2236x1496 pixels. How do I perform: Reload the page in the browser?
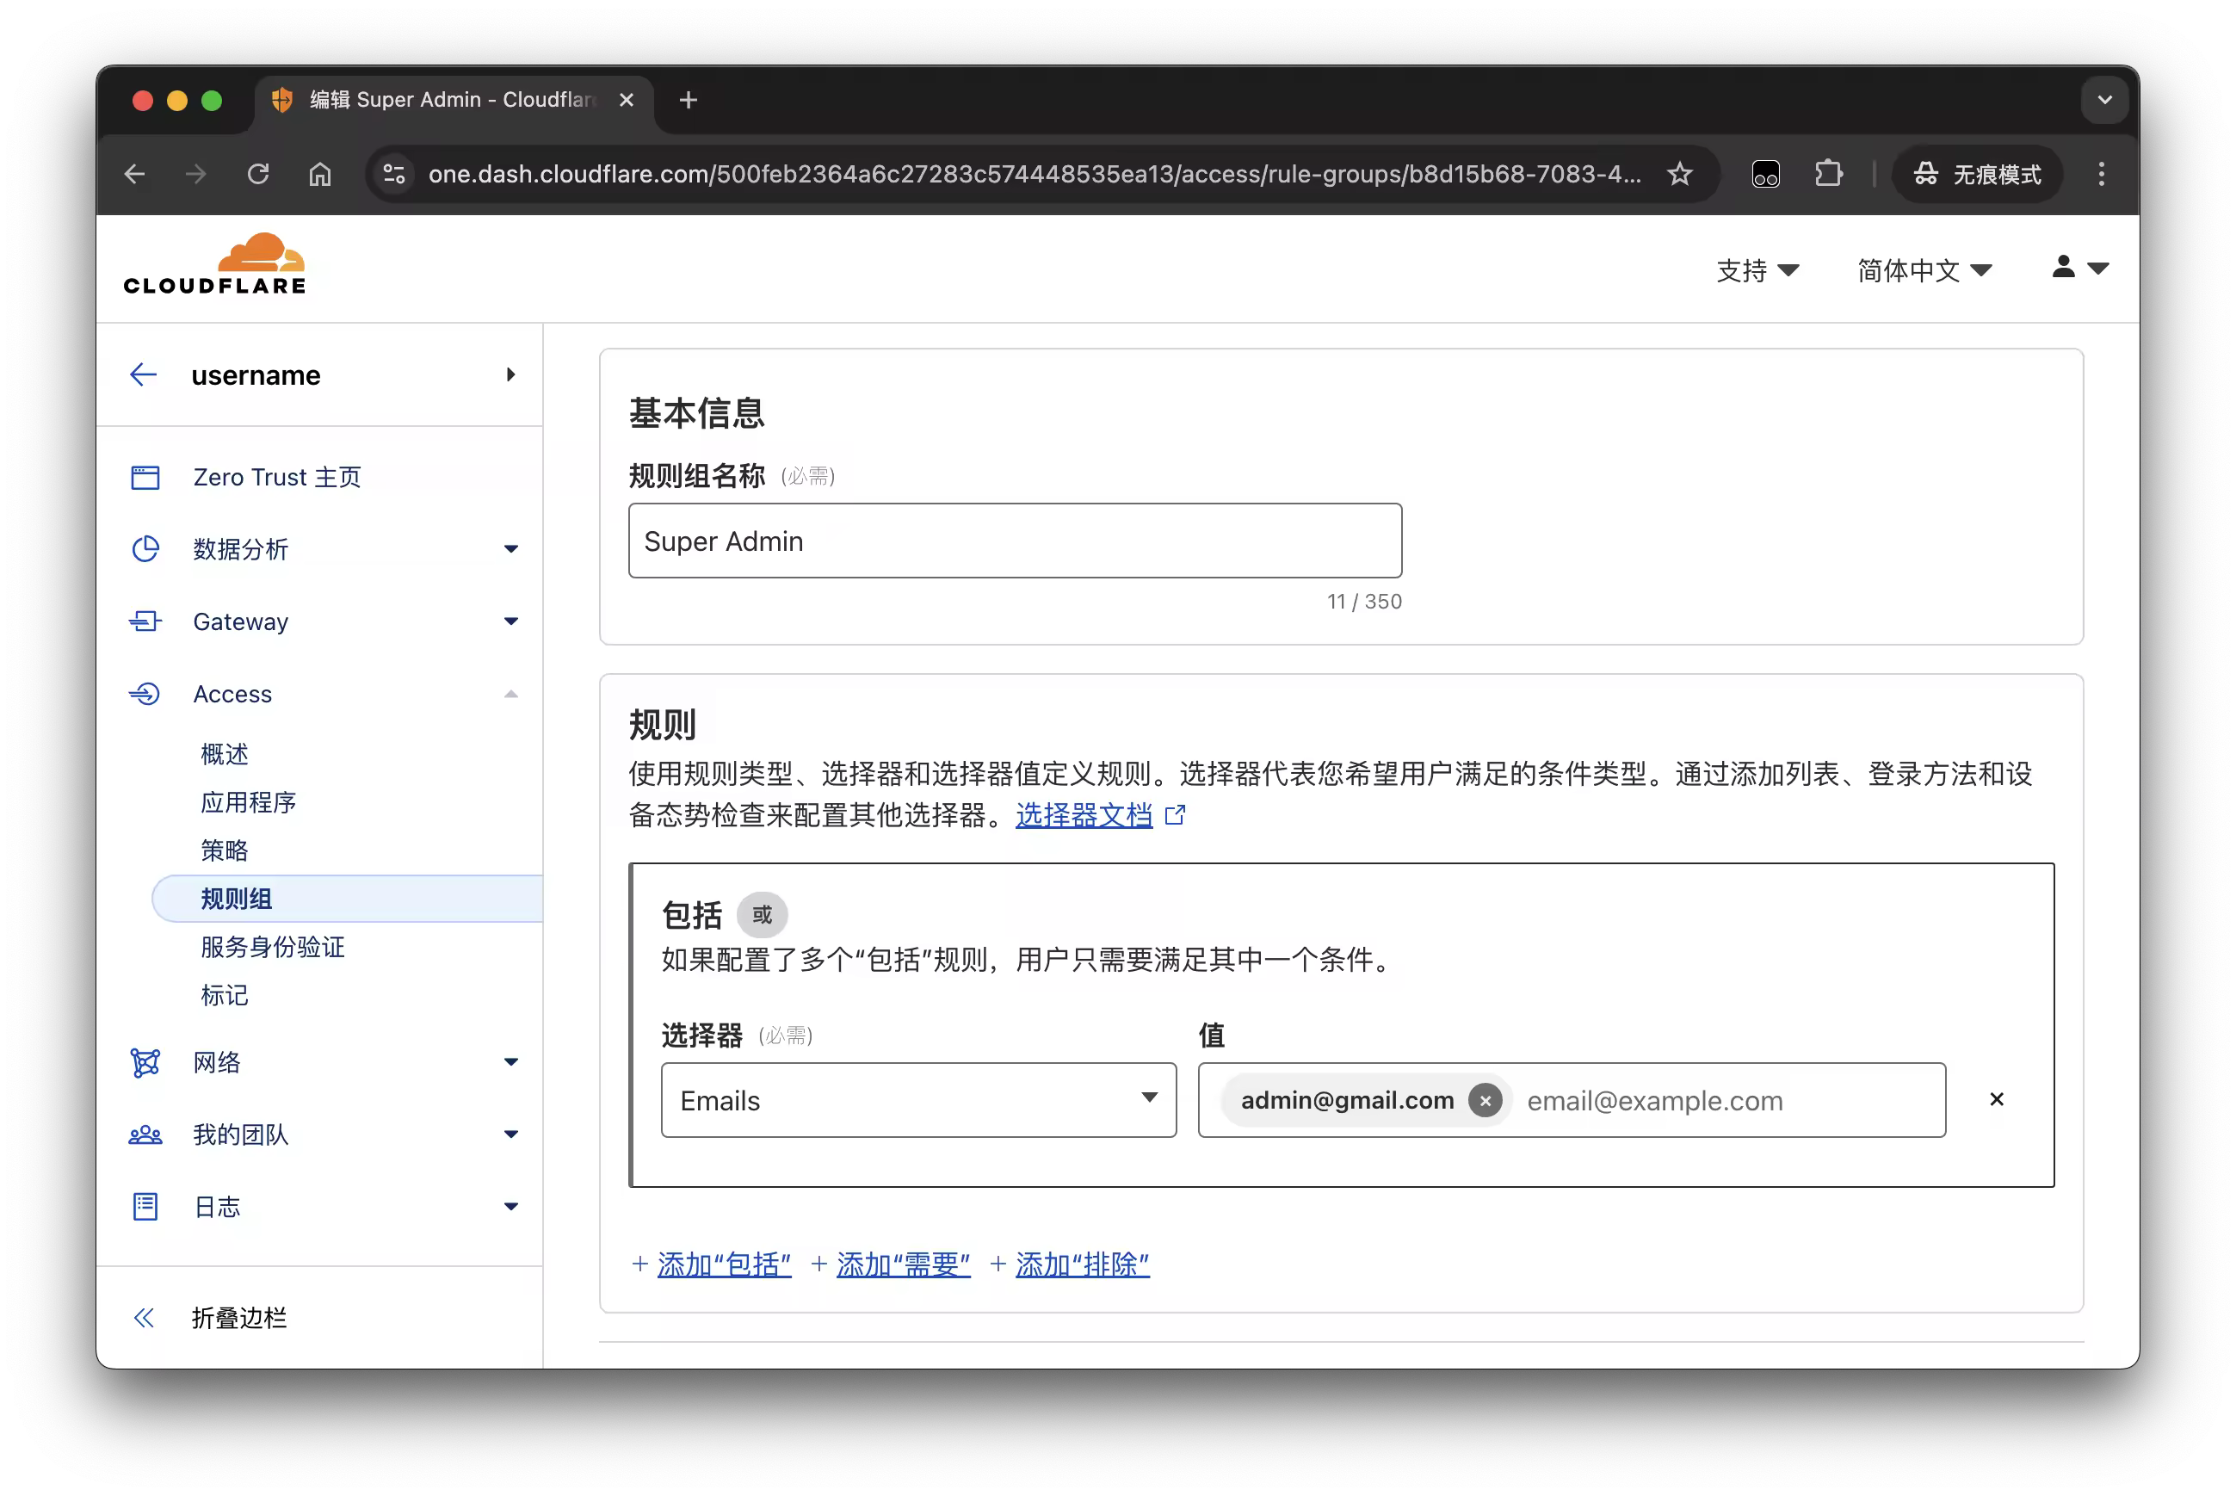[258, 174]
